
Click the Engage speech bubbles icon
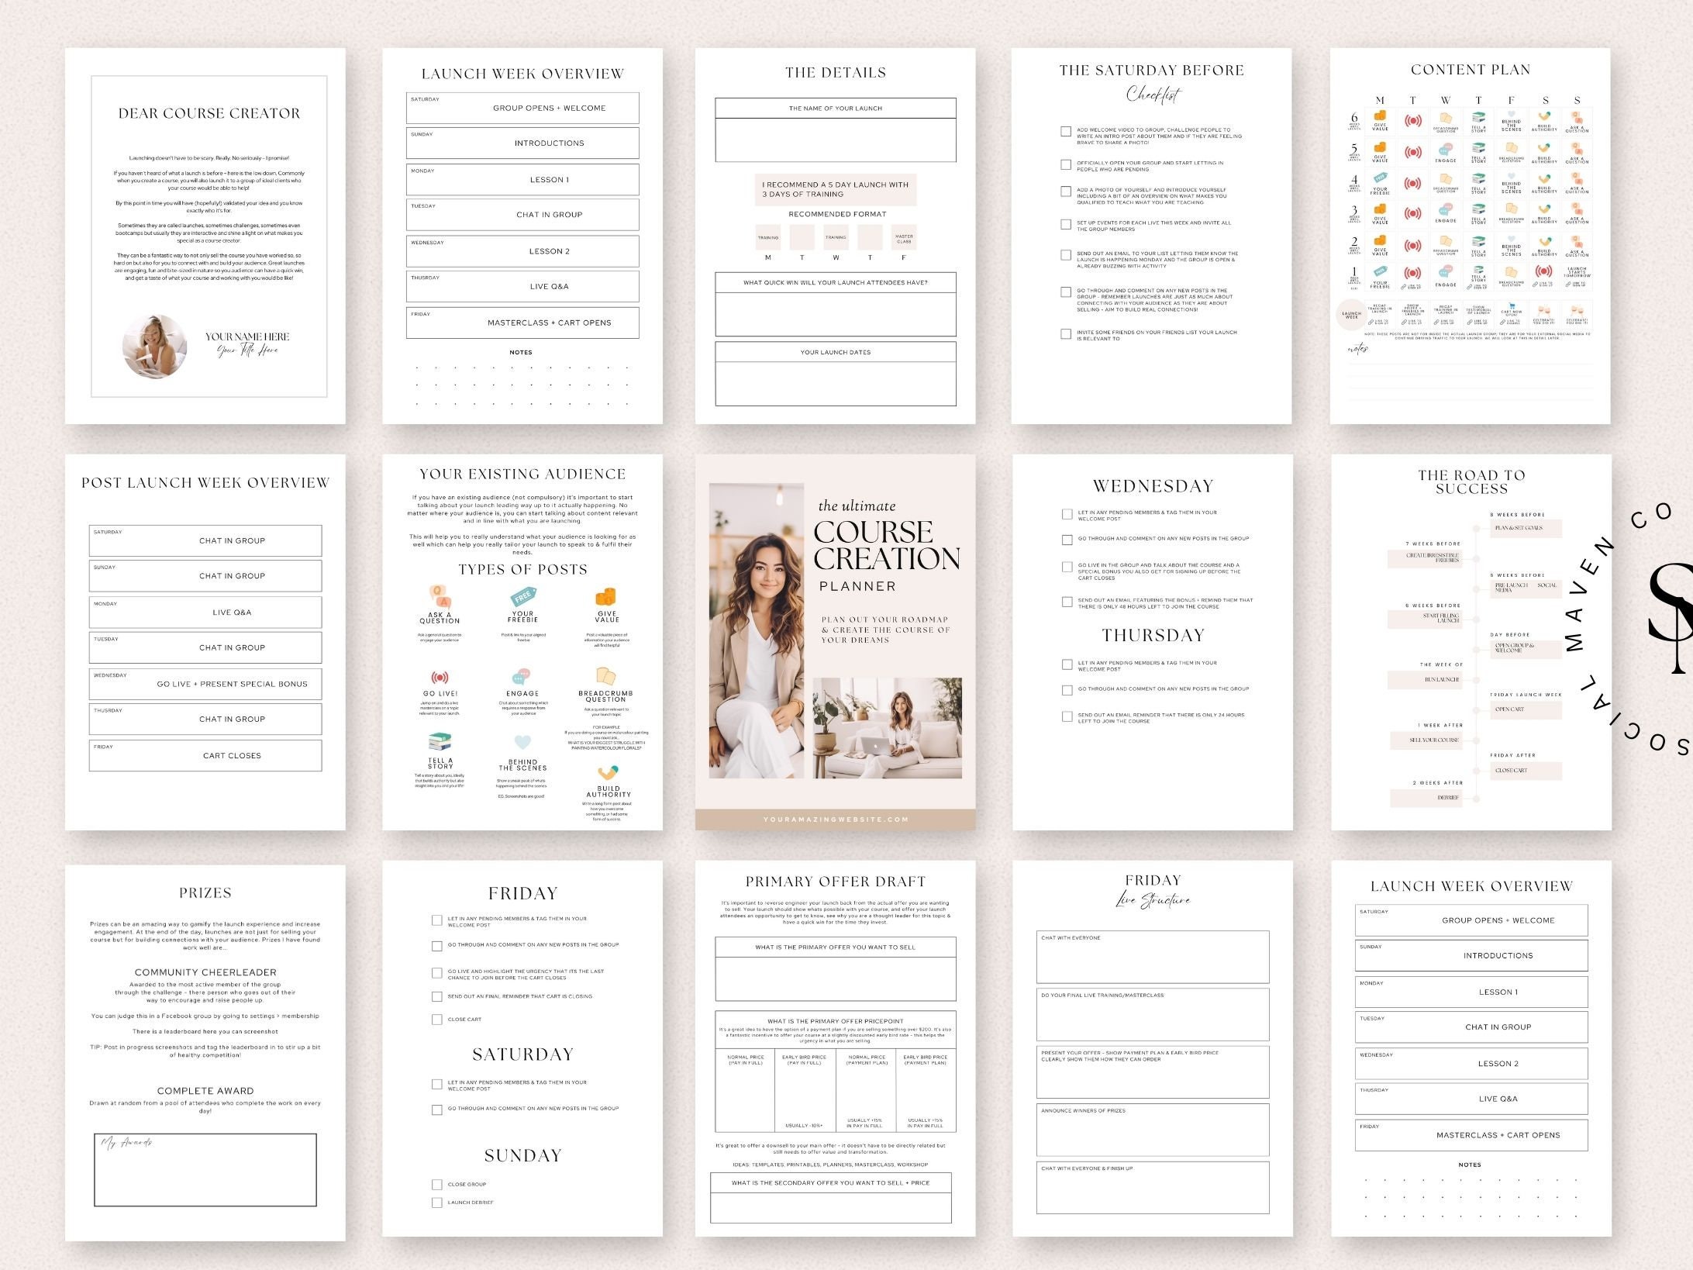(x=519, y=678)
